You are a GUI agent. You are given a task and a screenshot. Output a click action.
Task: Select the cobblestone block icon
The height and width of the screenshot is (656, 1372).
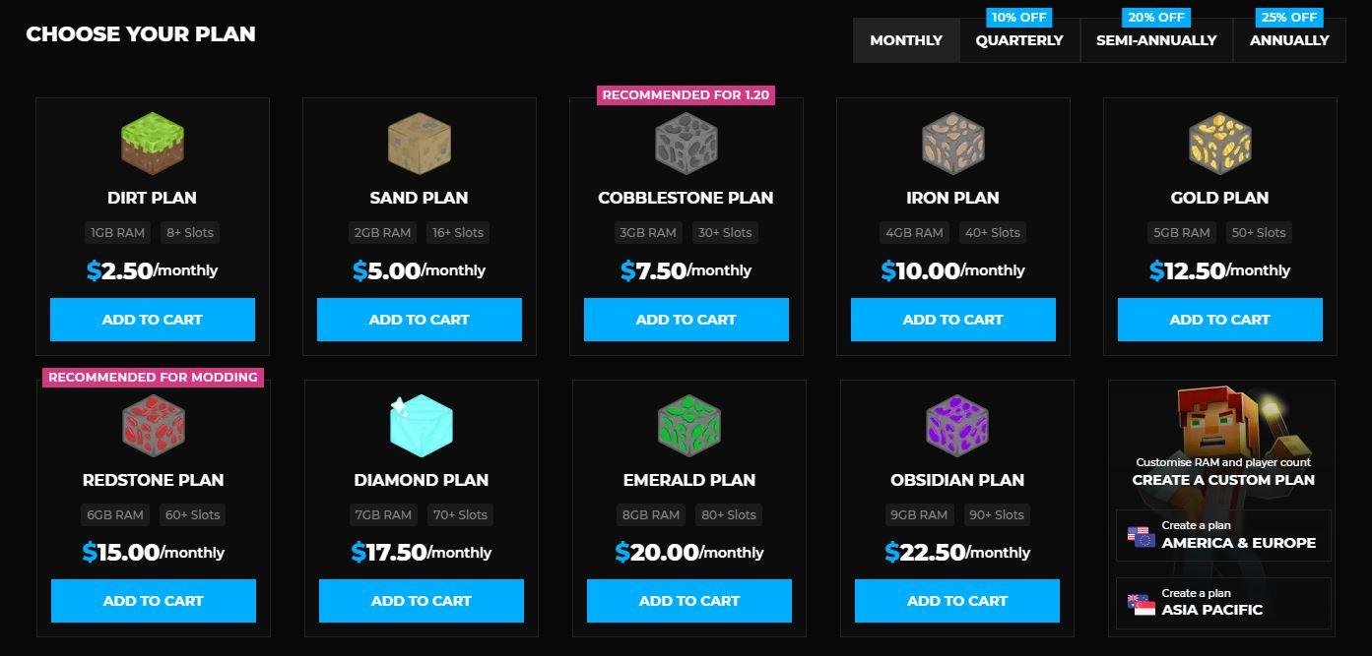686,143
